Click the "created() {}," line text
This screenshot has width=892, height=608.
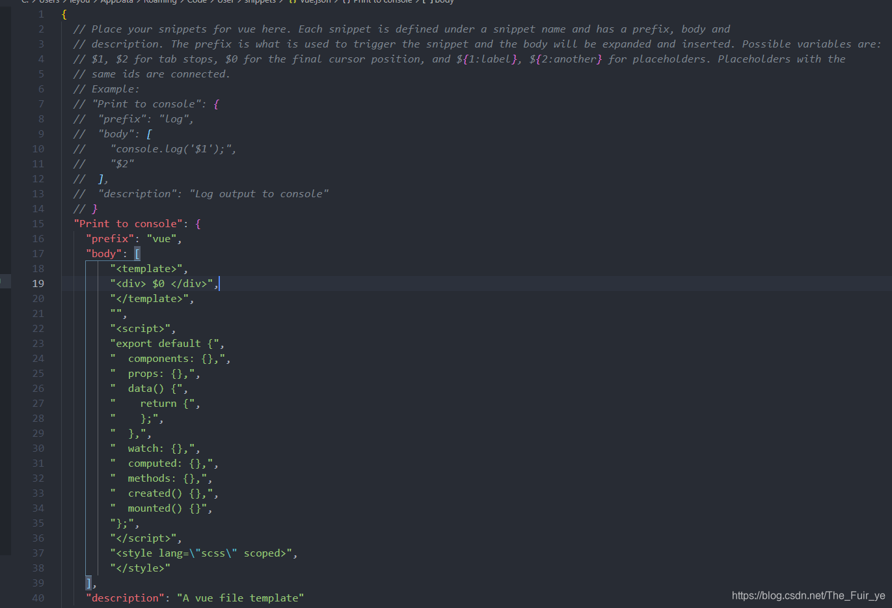(x=168, y=493)
